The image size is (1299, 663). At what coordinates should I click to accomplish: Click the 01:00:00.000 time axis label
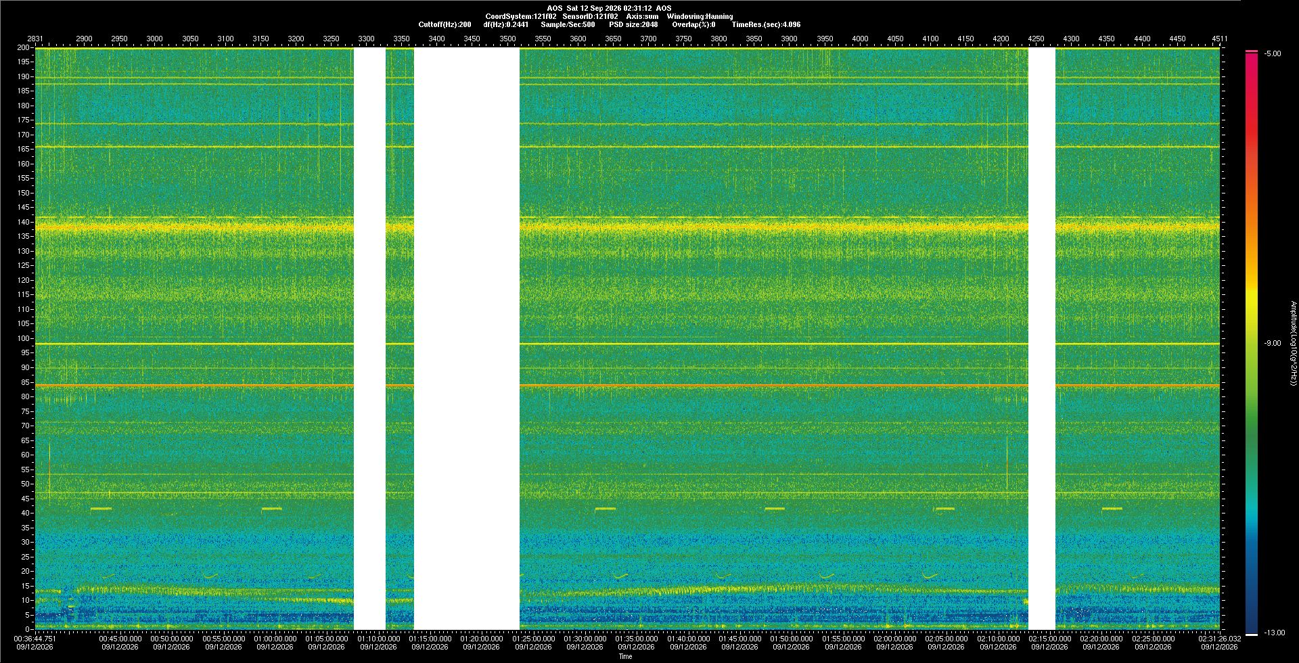[x=275, y=639]
